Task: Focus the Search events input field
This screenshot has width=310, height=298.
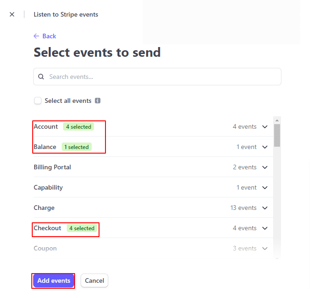Action: tap(157, 77)
